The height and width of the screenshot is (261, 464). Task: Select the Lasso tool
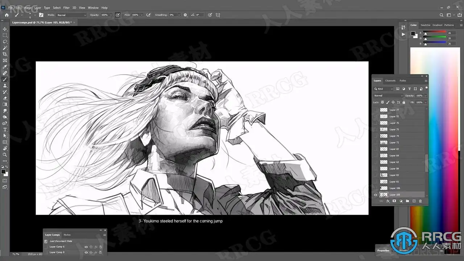pyautogui.click(x=5, y=42)
